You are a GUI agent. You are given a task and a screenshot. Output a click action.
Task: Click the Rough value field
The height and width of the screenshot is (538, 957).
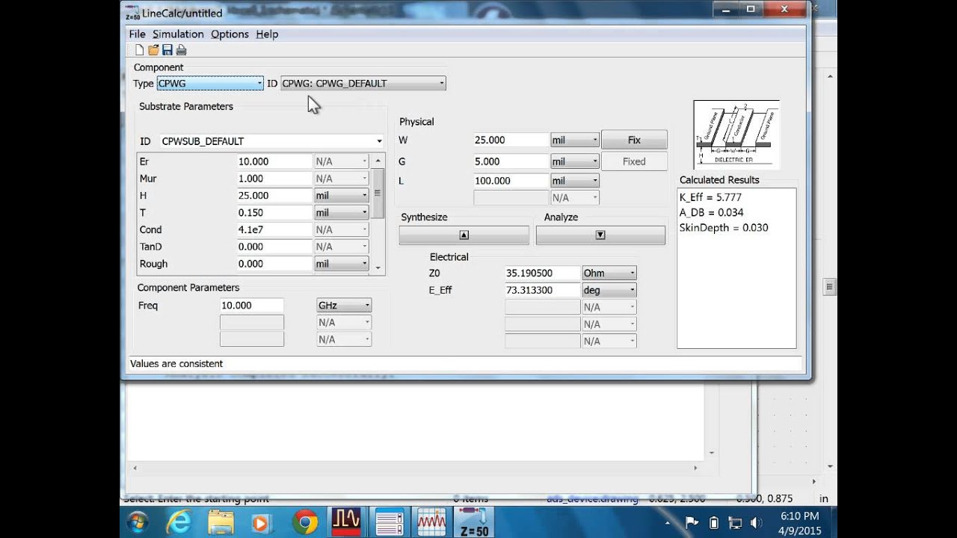click(274, 264)
